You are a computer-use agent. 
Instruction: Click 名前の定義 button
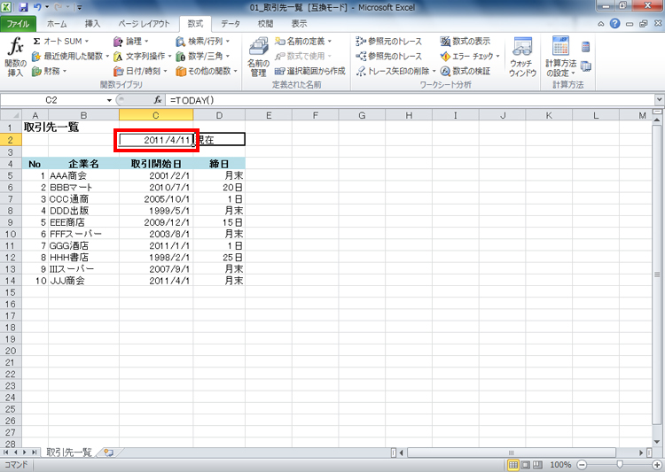point(303,41)
